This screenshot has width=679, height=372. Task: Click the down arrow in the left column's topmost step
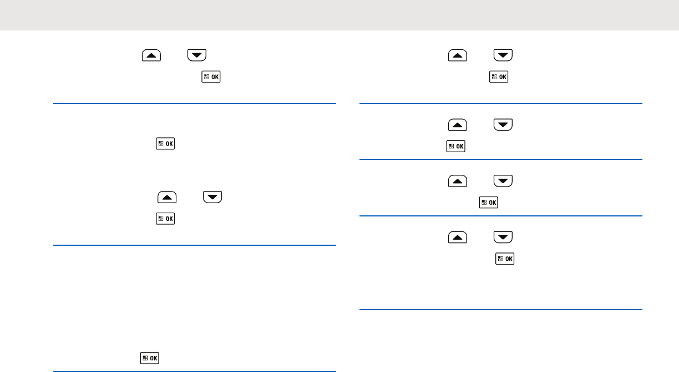point(197,55)
